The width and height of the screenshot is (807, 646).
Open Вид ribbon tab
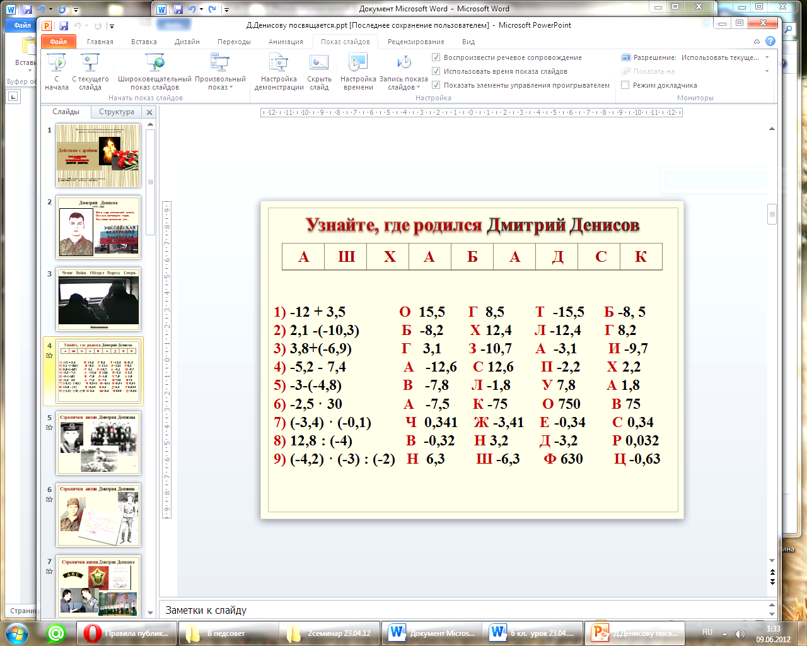(x=468, y=42)
